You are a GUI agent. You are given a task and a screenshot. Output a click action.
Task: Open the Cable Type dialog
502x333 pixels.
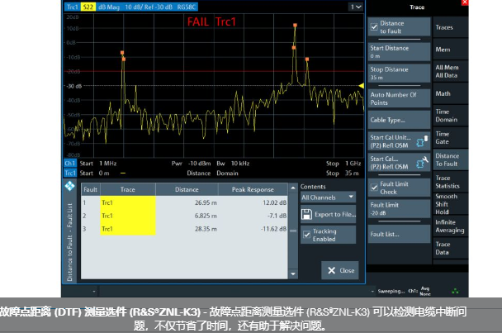(399, 120)
